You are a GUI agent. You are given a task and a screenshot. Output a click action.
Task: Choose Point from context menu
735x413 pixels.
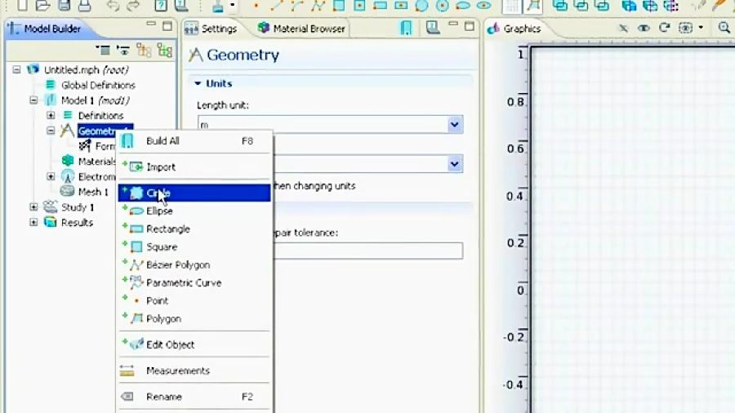pos(194,300)
